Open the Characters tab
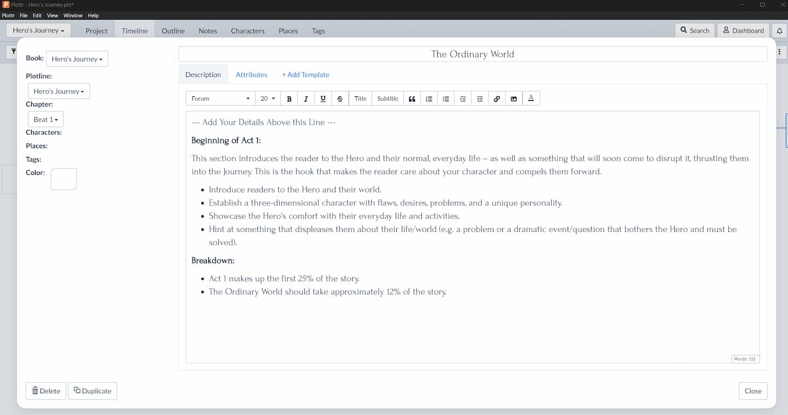The image size is (788, 415). 247,31
